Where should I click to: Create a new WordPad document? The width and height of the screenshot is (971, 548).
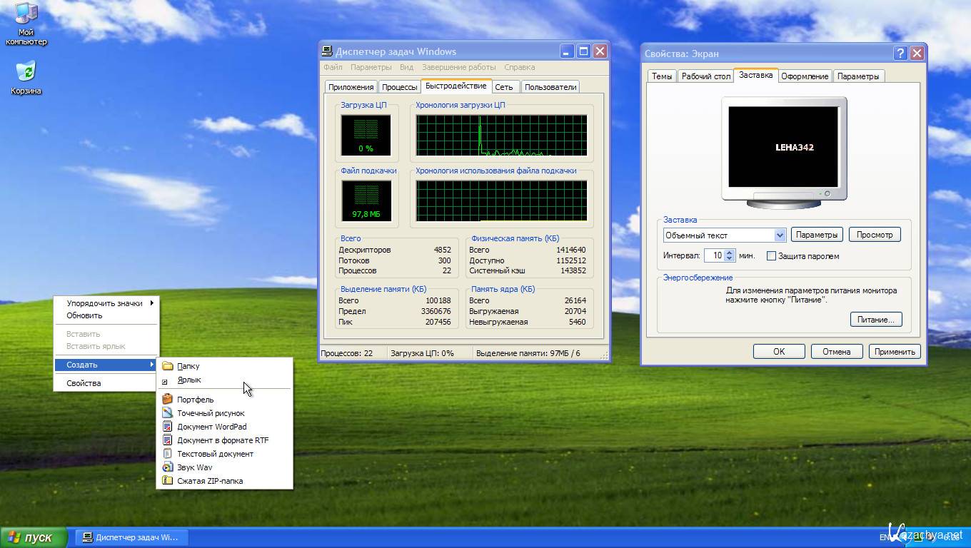point(211,427)
